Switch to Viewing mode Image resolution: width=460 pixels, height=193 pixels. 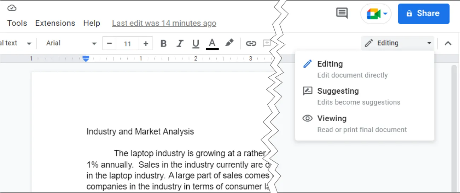pyautogui.click(x=332, y=119)
